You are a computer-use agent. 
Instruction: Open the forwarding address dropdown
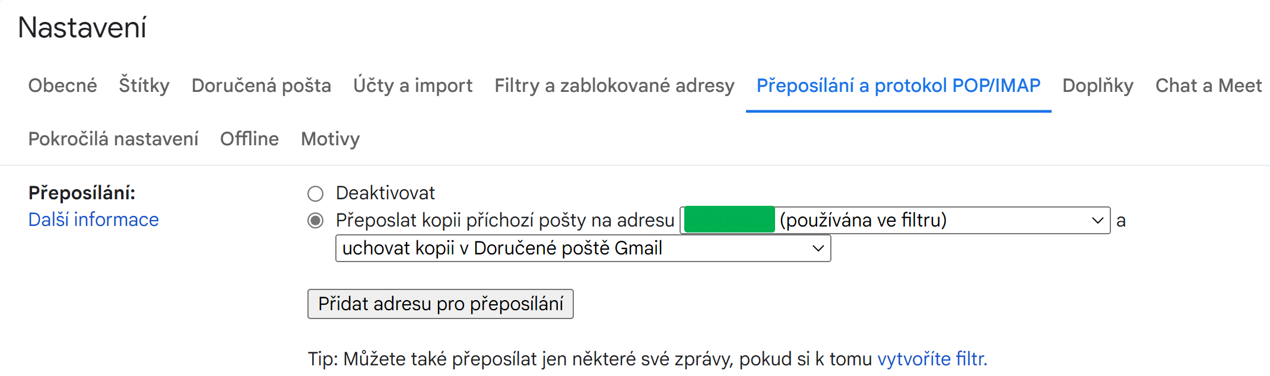click(894, 221)
